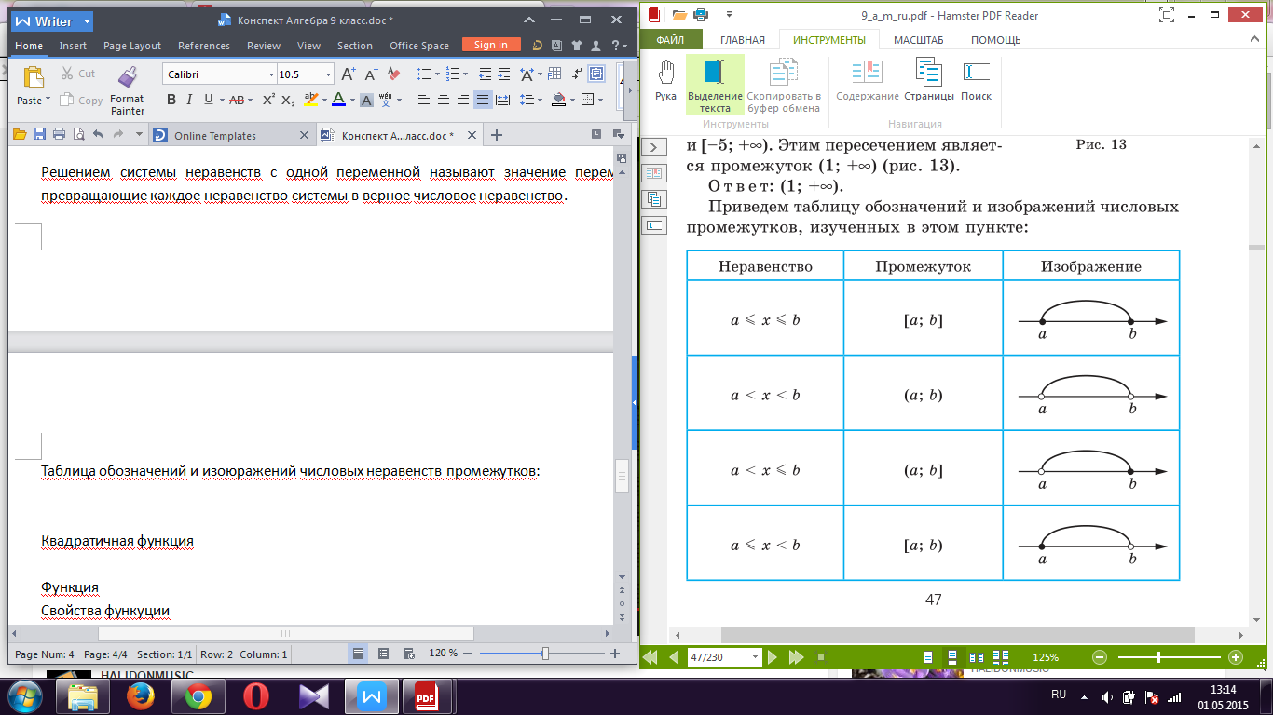Click the Format Painter brush in Writer
Viewport: 1273px width, 715px height.
point(128,90)
